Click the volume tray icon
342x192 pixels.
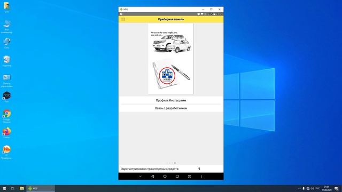point(312,188)
